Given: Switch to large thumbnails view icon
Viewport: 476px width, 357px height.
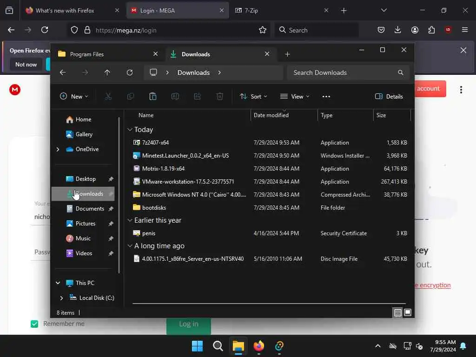Looking at the screenshot, I should coord(408,312).
